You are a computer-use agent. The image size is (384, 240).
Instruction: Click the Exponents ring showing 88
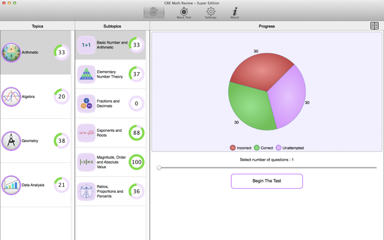coord(137,133)
